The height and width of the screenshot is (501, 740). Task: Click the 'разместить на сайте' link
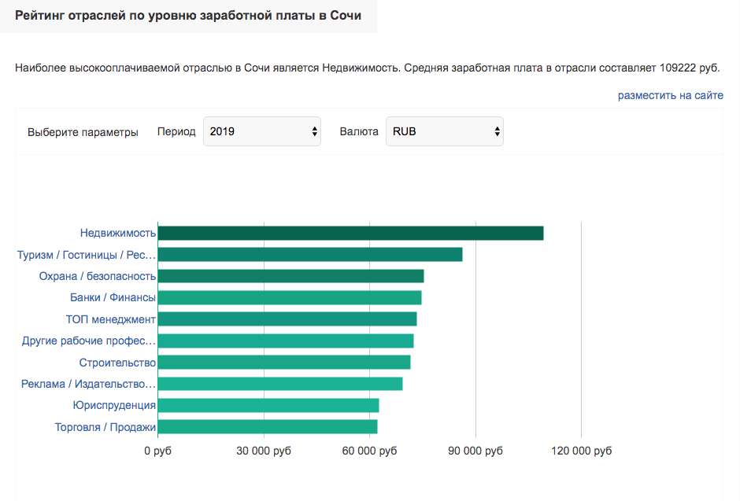pyautogui.click(x=670, y=95)
